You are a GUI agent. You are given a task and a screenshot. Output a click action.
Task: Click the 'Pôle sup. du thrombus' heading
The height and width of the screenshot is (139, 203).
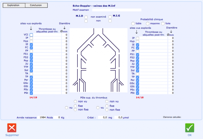point(94,98)
